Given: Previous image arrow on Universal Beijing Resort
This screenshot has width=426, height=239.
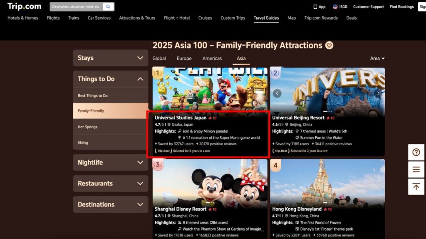Looking at the screenshot, I should pos(277,93).
